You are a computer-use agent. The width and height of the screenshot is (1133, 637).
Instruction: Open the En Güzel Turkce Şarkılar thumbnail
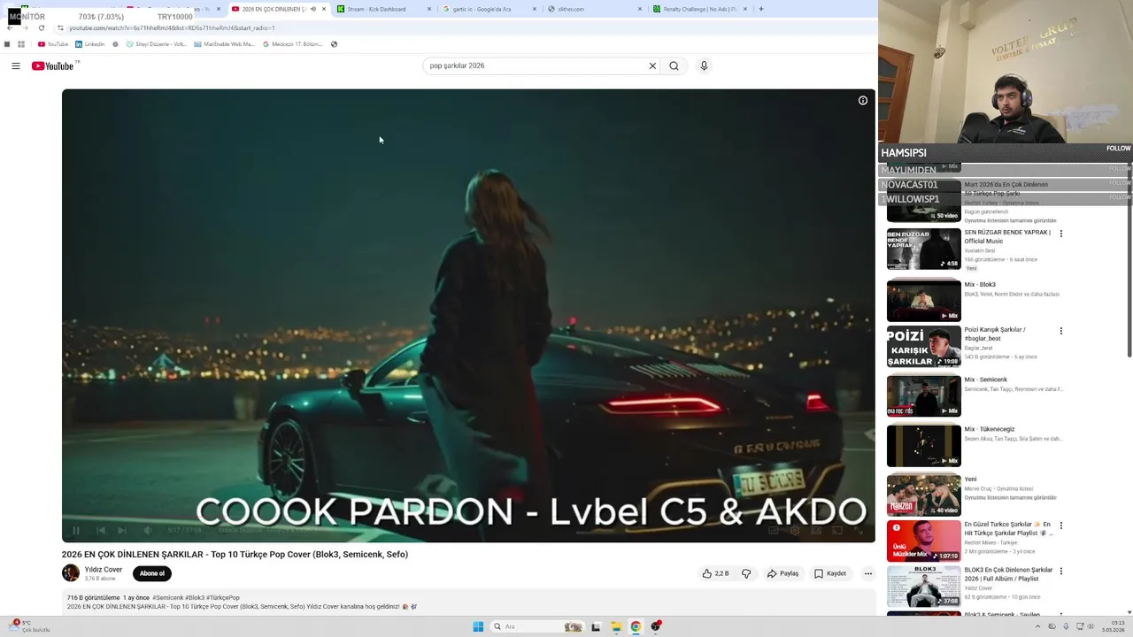tap(923, 541)
